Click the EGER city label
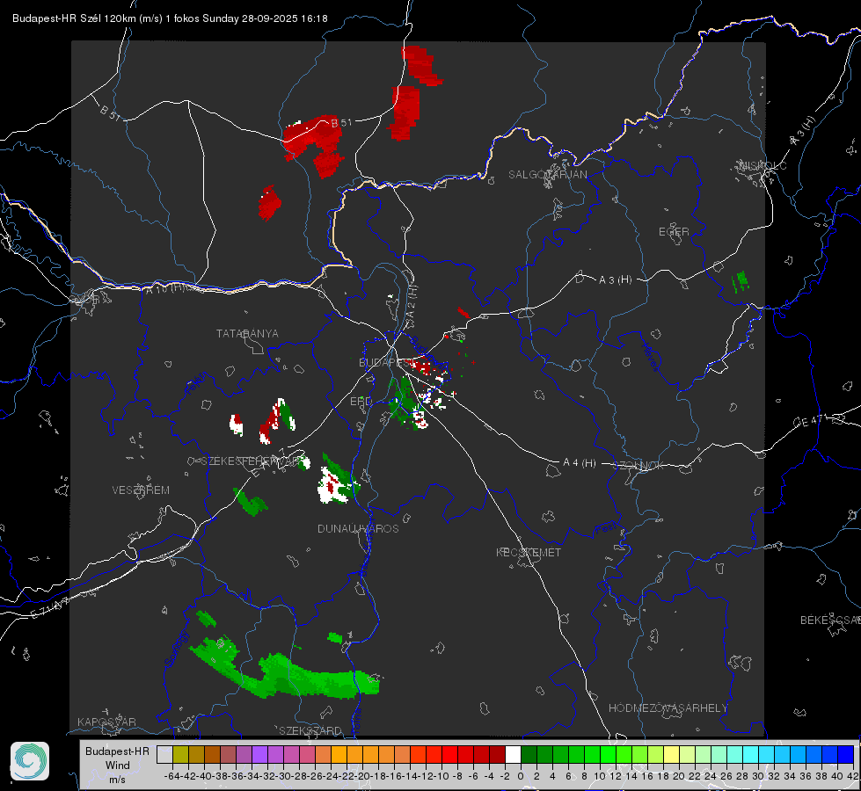The image size is (861, 791). coord(674,232)
